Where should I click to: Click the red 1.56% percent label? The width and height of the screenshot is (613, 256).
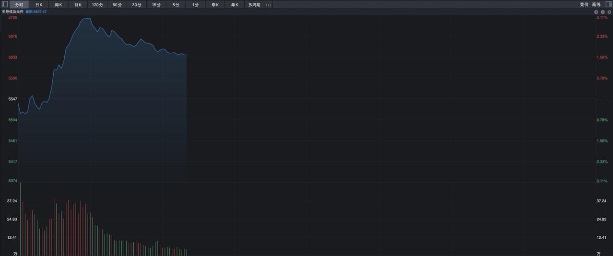601,57
